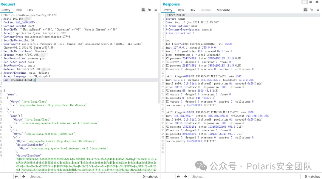This screenshot has width=322, height=179.
Task: Click the 'Cmd: whoami&&ifconfig' header line
Action: coord(19,80)
